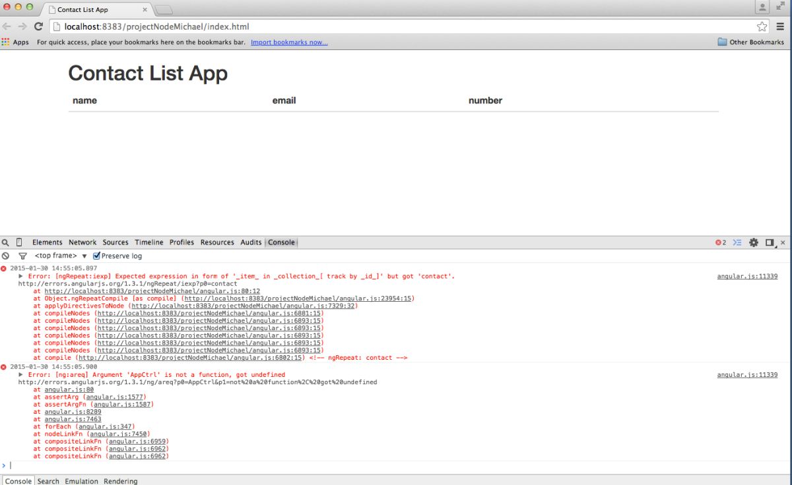Go back with the browser arrow
792x485 pixels.
click(x=7, y=26)
